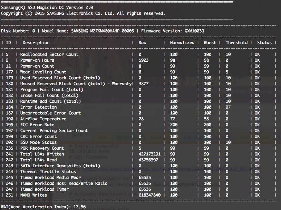Screen dimensions: 281x210
Task: Select raw value 3877
Action: (x=144, y=84)
